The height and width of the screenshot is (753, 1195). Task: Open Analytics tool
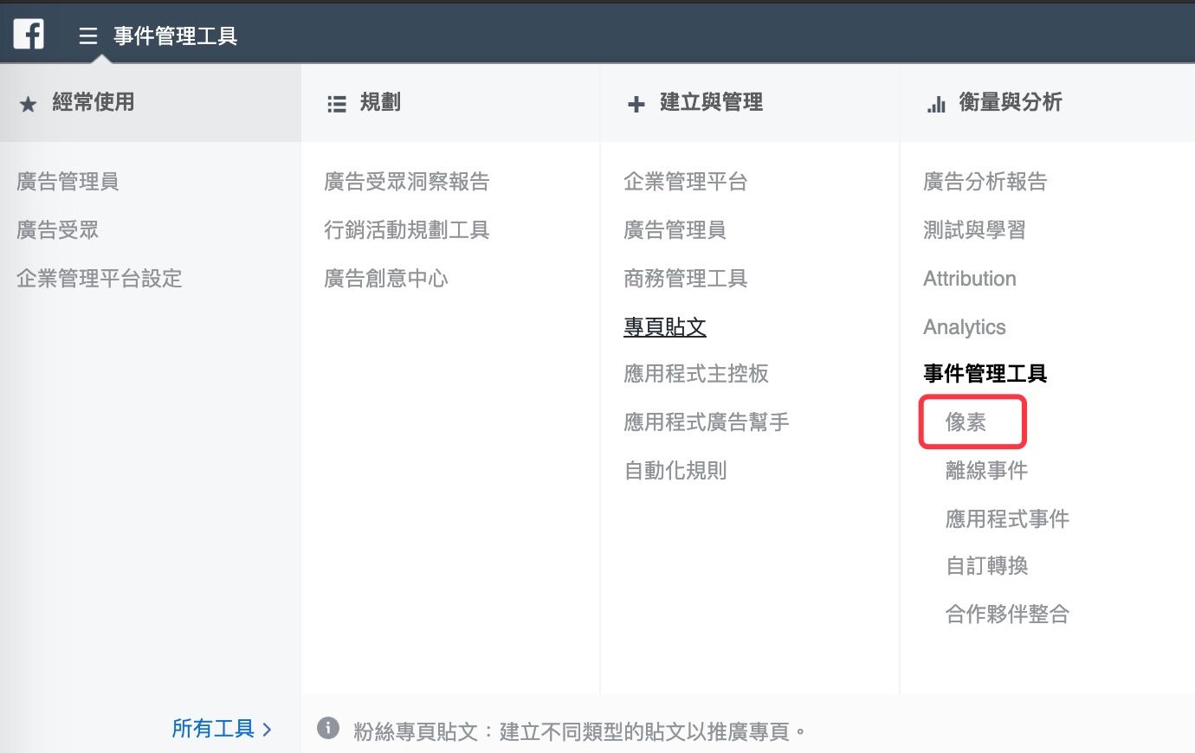[965, 327]
